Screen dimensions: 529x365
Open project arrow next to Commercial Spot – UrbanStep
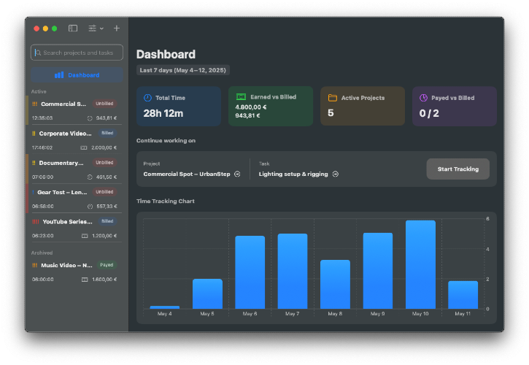point(237,174)
